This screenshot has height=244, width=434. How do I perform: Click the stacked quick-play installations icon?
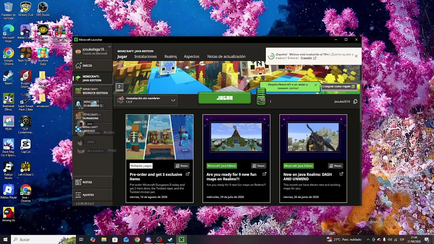[x=261, y=97]
